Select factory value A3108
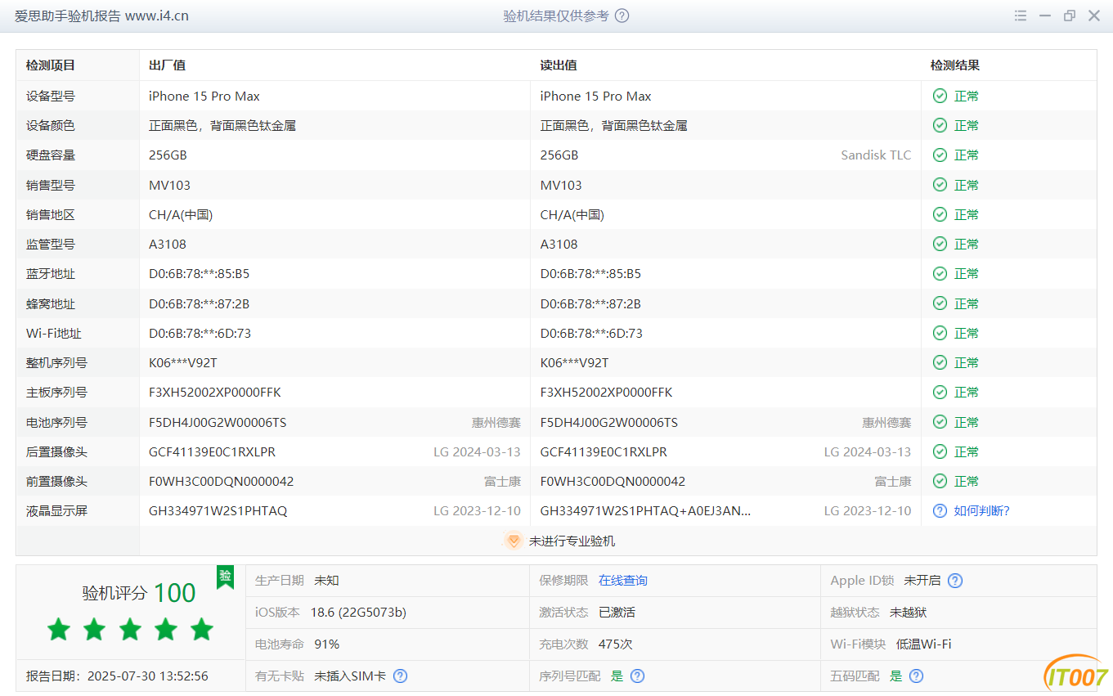 [x=168, y=245]
